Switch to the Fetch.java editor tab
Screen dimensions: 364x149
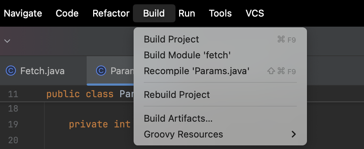[42, 71]
